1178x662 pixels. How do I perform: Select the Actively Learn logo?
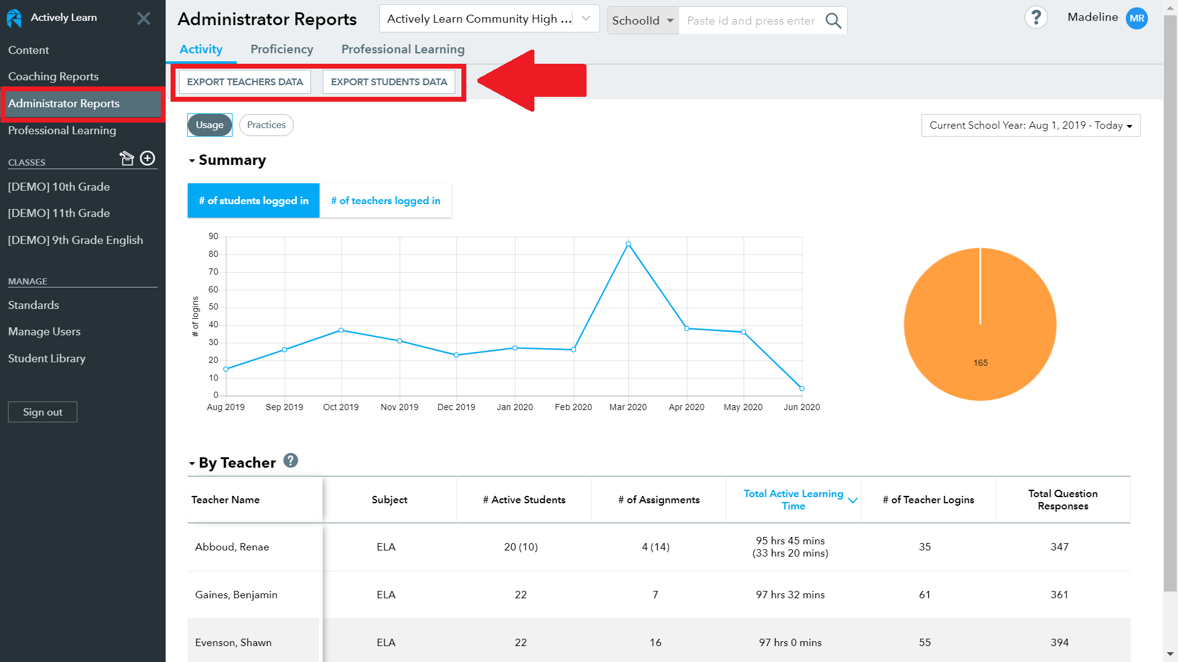pos(13,18)
